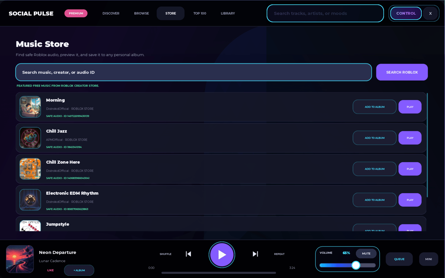Screen dimensions: 445x278
Task: Play the Chill Jazz track
Action: click(410, 138)
